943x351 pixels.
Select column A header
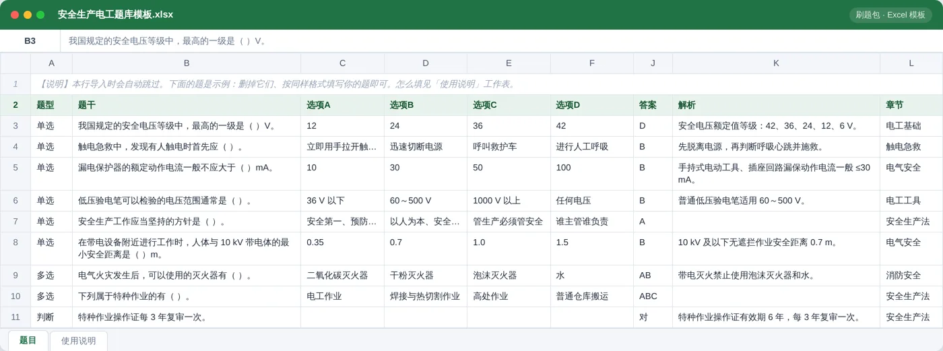point(51,63)
